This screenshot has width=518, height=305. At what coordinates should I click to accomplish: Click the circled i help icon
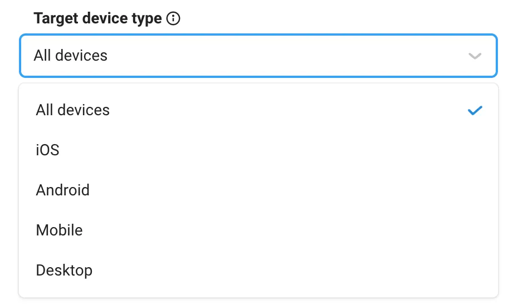point(173,18)
